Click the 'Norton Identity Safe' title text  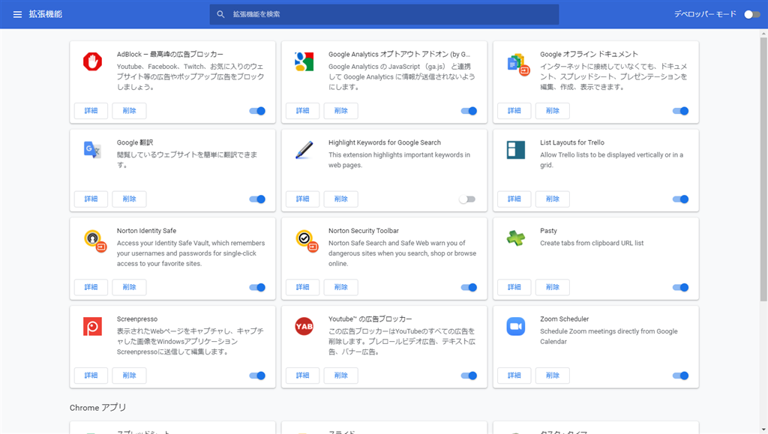[146, 231]
